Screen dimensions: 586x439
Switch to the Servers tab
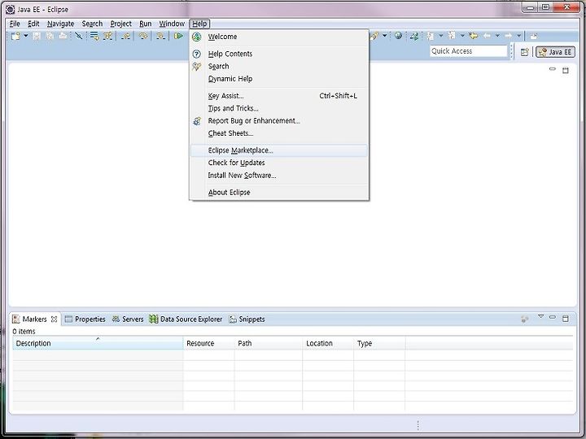coord(128,319)
